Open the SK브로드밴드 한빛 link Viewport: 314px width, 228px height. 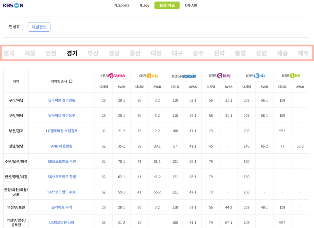(62, 177)
